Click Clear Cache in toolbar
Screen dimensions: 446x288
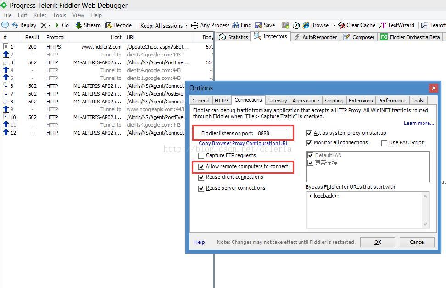click(x=357, y=25)
